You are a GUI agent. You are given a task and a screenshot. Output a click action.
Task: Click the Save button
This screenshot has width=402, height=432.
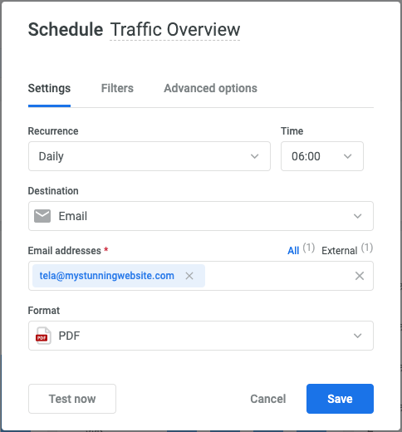(340, 399)
